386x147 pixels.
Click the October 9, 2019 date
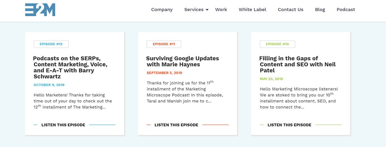(x=49, y=85)
